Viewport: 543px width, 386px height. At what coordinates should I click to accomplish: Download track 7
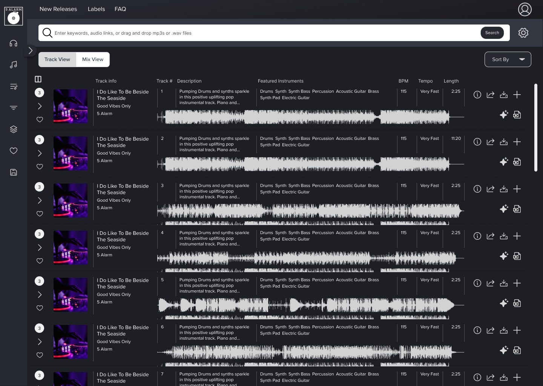(x=504, y=377)
